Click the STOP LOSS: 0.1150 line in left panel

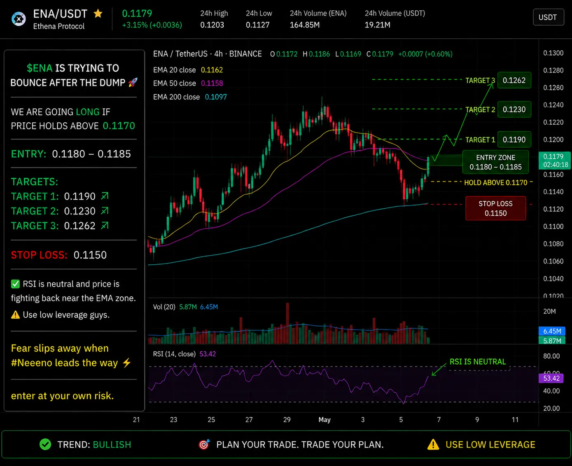[59, 255]
